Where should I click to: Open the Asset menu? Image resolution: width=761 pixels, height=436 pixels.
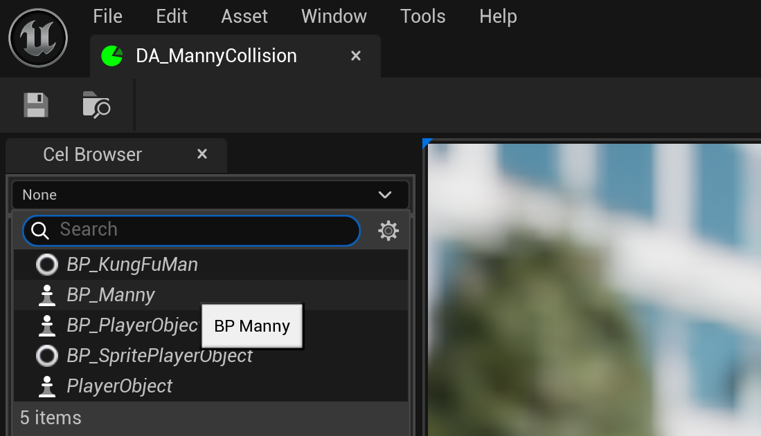coord(244,16)
